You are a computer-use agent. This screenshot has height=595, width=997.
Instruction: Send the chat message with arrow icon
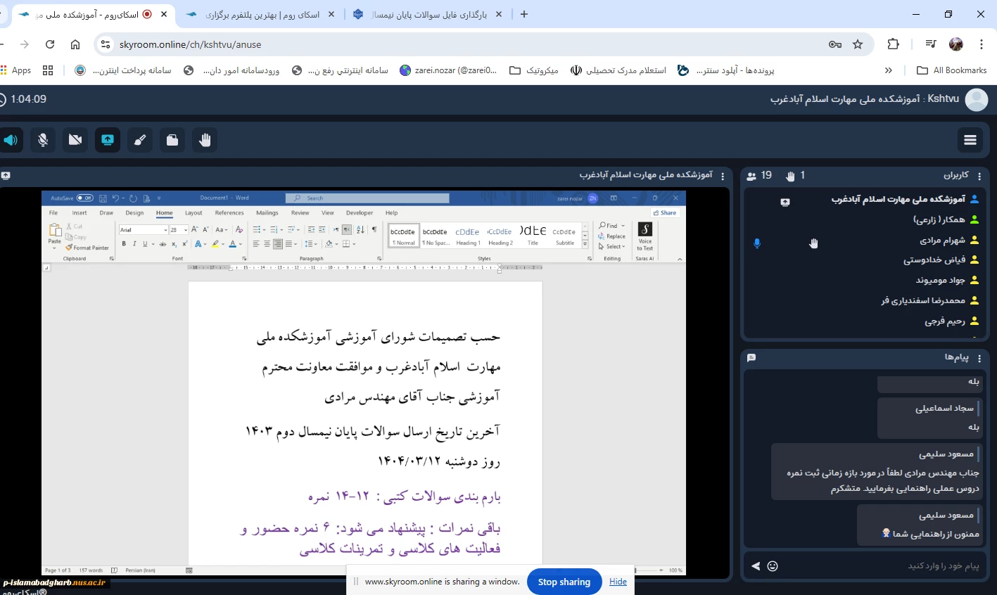click(x=756, y=565)
